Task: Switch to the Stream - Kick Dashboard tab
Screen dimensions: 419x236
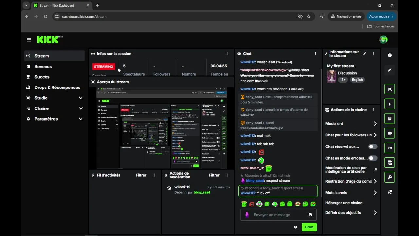Action: click(x=62, y=5)
